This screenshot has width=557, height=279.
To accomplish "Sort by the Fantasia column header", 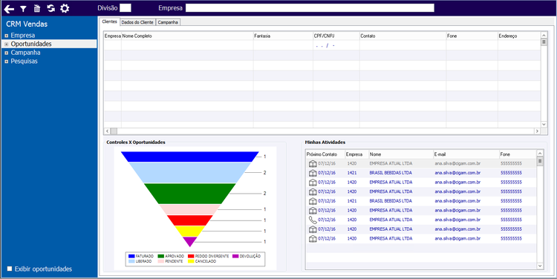I will click(283, 36).
